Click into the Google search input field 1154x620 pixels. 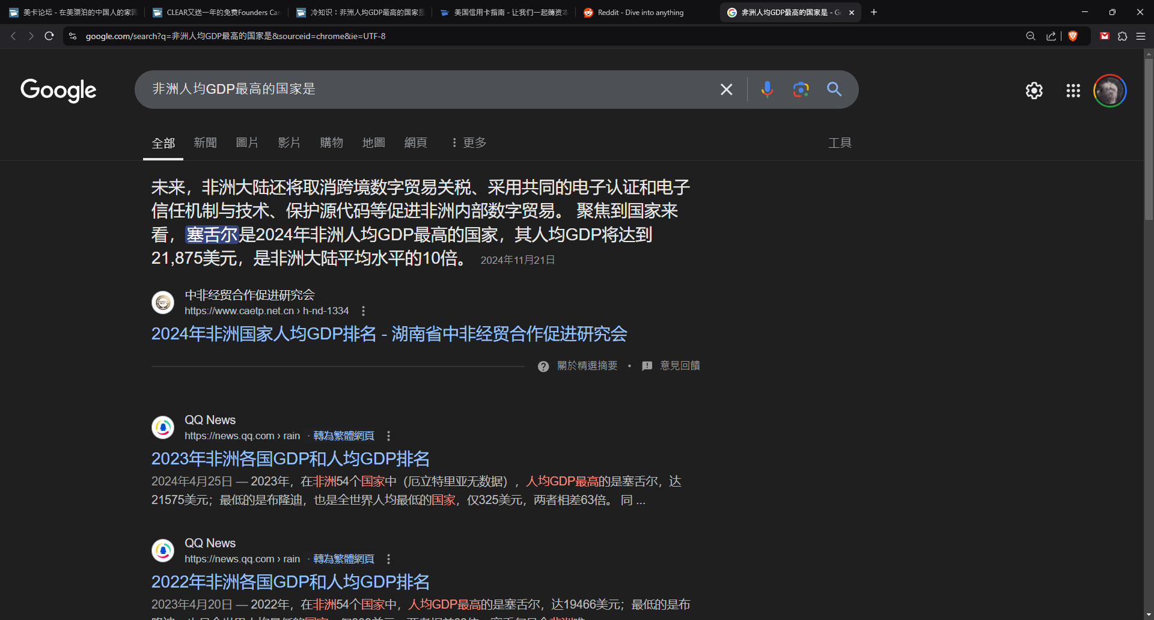[x=421, y=90]
